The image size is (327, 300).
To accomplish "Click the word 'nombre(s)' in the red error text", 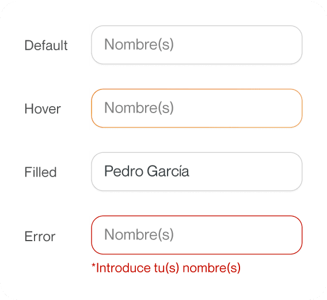I will 211,268.
